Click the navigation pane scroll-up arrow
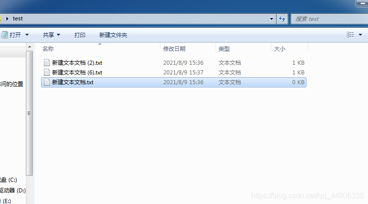Viewport: 368px width, 204px height. pos(30,47)
